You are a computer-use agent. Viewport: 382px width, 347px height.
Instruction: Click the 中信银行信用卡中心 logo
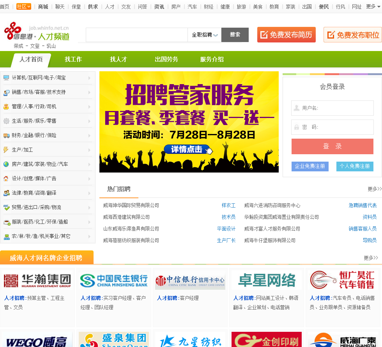[x=190, y=281]
